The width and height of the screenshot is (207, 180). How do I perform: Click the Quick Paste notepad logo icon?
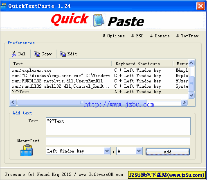[99, 20]
